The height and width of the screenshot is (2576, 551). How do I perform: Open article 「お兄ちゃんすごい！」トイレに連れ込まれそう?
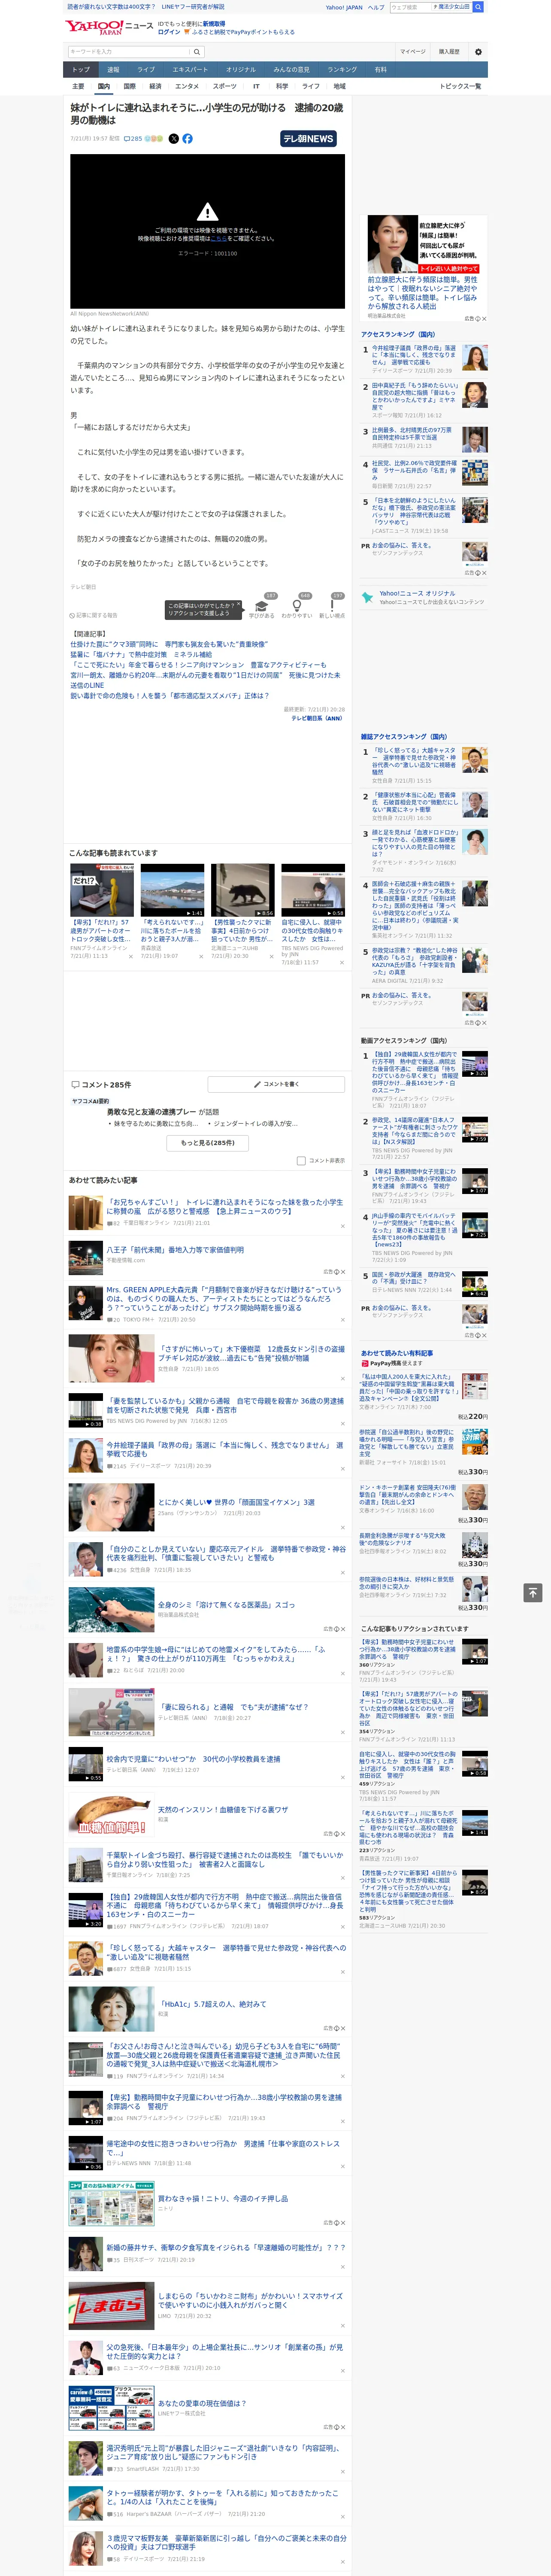pyautogui.click(x=225, y=1206)
